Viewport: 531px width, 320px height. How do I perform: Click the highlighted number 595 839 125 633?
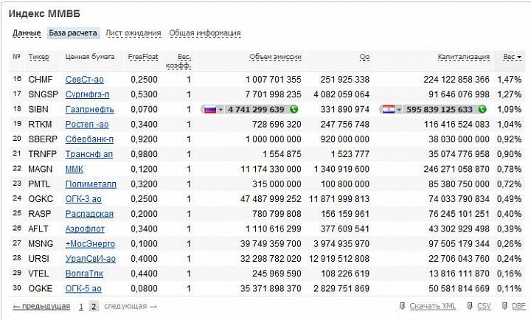coord(440,109)
